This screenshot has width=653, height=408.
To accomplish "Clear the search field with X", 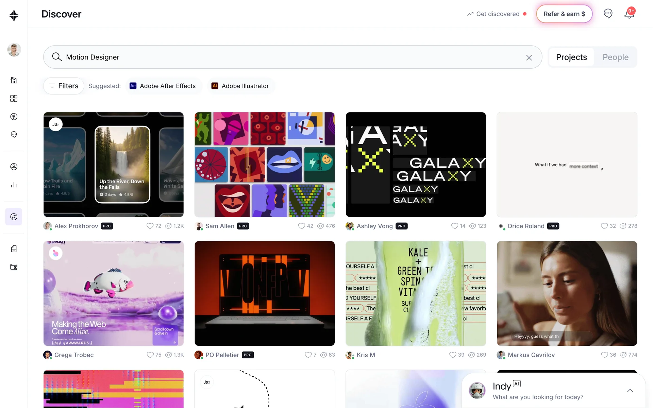I will (529, 57).
